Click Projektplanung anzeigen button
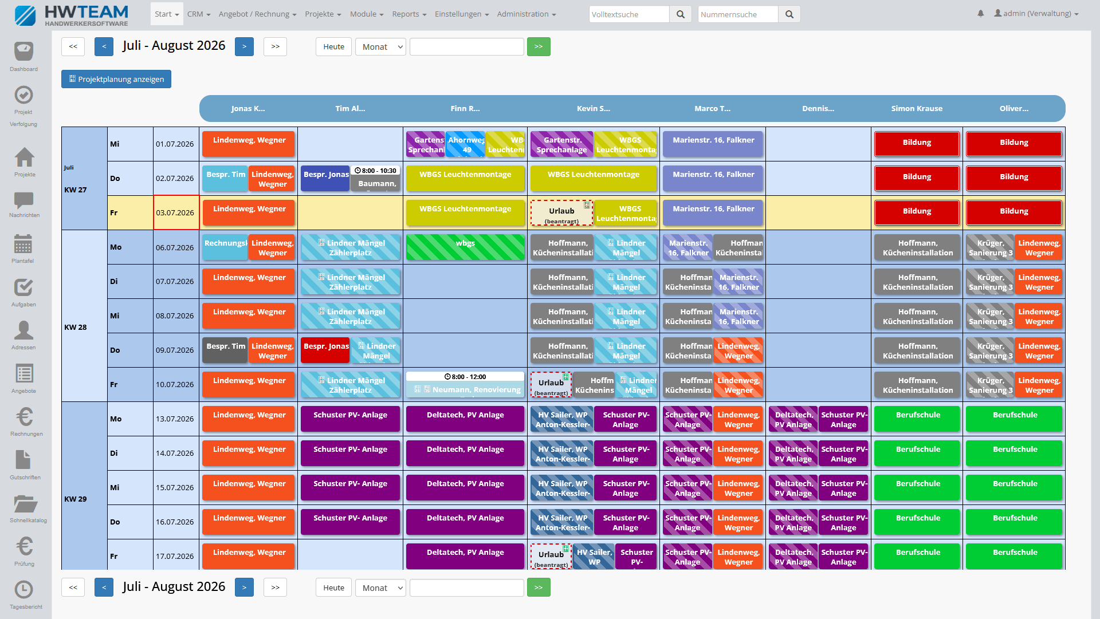This screenshot has width=1100, height=619. (x=116, y=79)
